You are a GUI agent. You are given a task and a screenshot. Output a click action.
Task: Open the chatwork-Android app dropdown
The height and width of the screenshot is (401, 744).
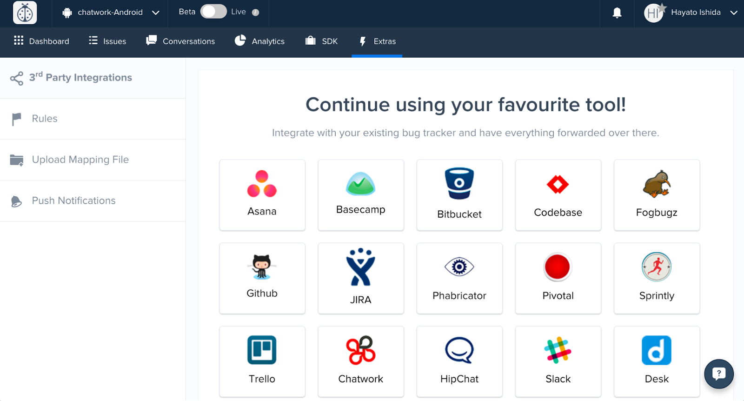coord(111,13)
